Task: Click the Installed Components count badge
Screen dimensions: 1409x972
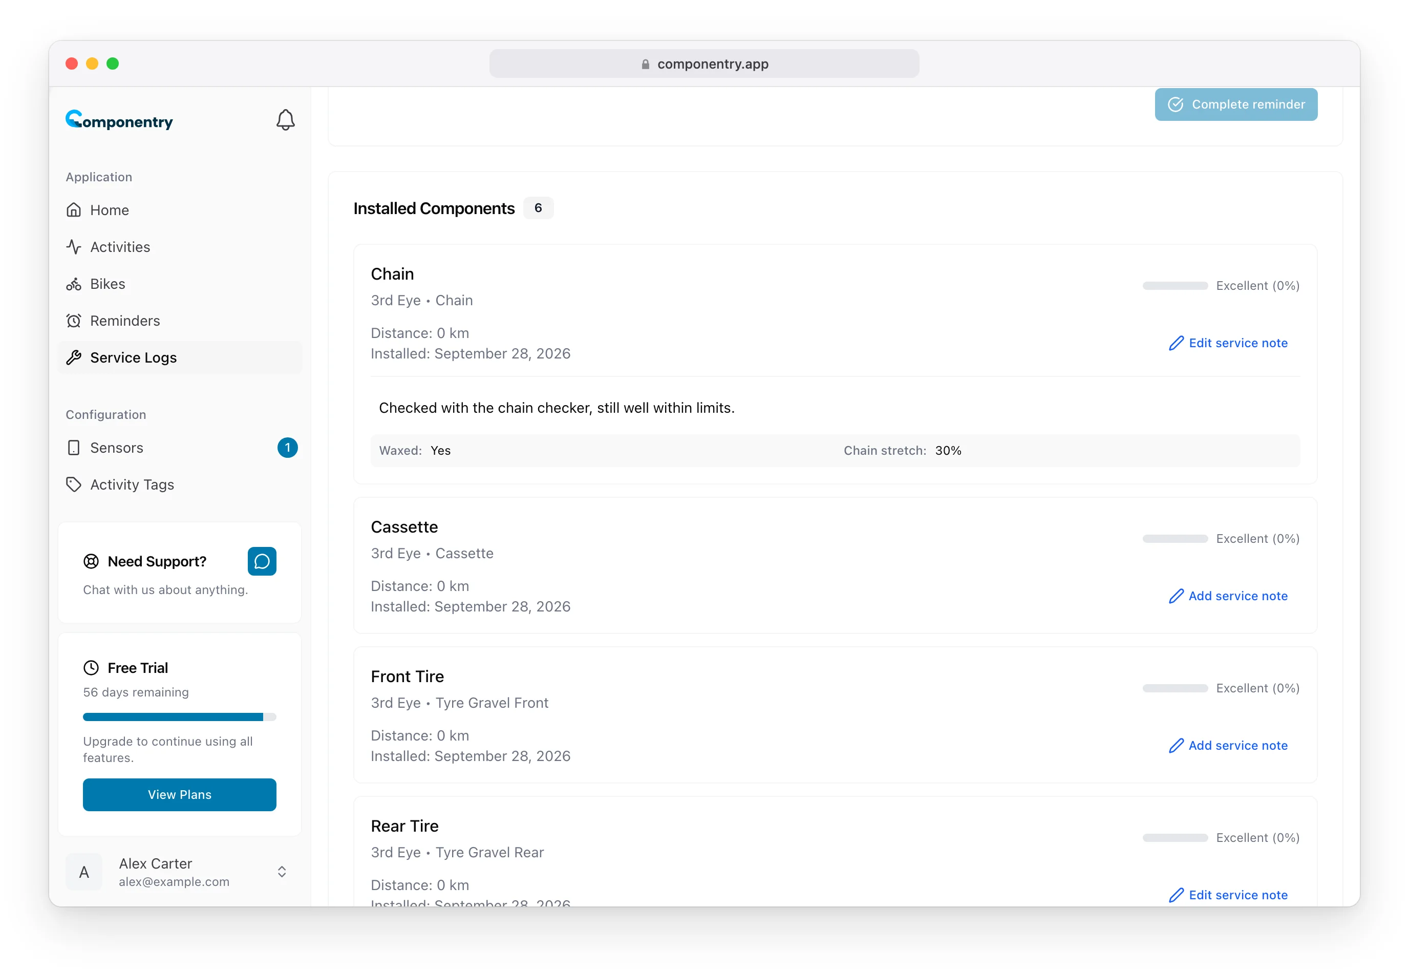Action: click(538, 208)
